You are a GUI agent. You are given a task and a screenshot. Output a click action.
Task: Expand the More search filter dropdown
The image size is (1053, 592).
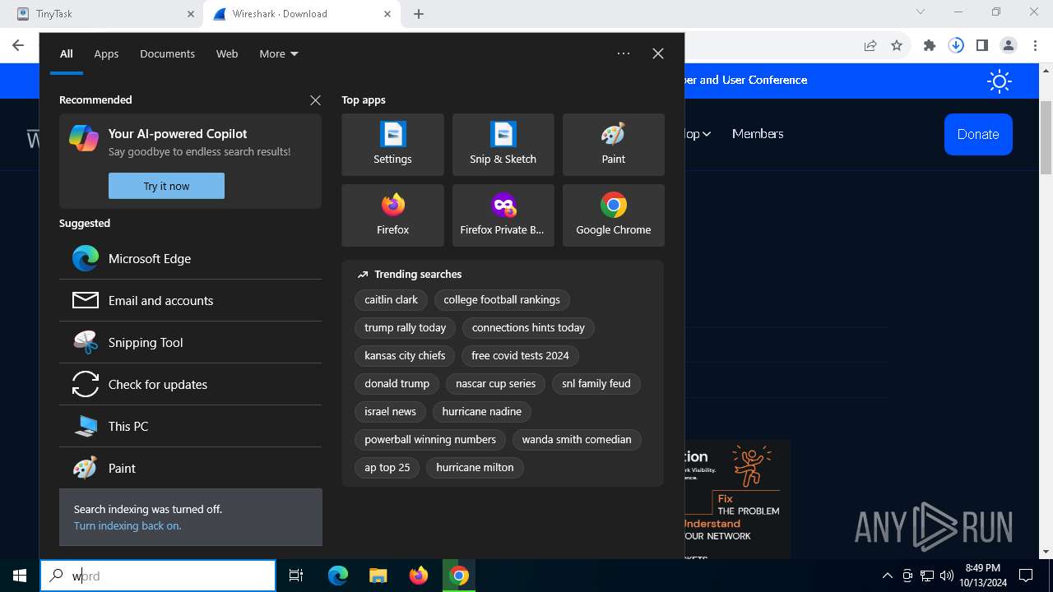pyautogui.click(x=279, y=53)
